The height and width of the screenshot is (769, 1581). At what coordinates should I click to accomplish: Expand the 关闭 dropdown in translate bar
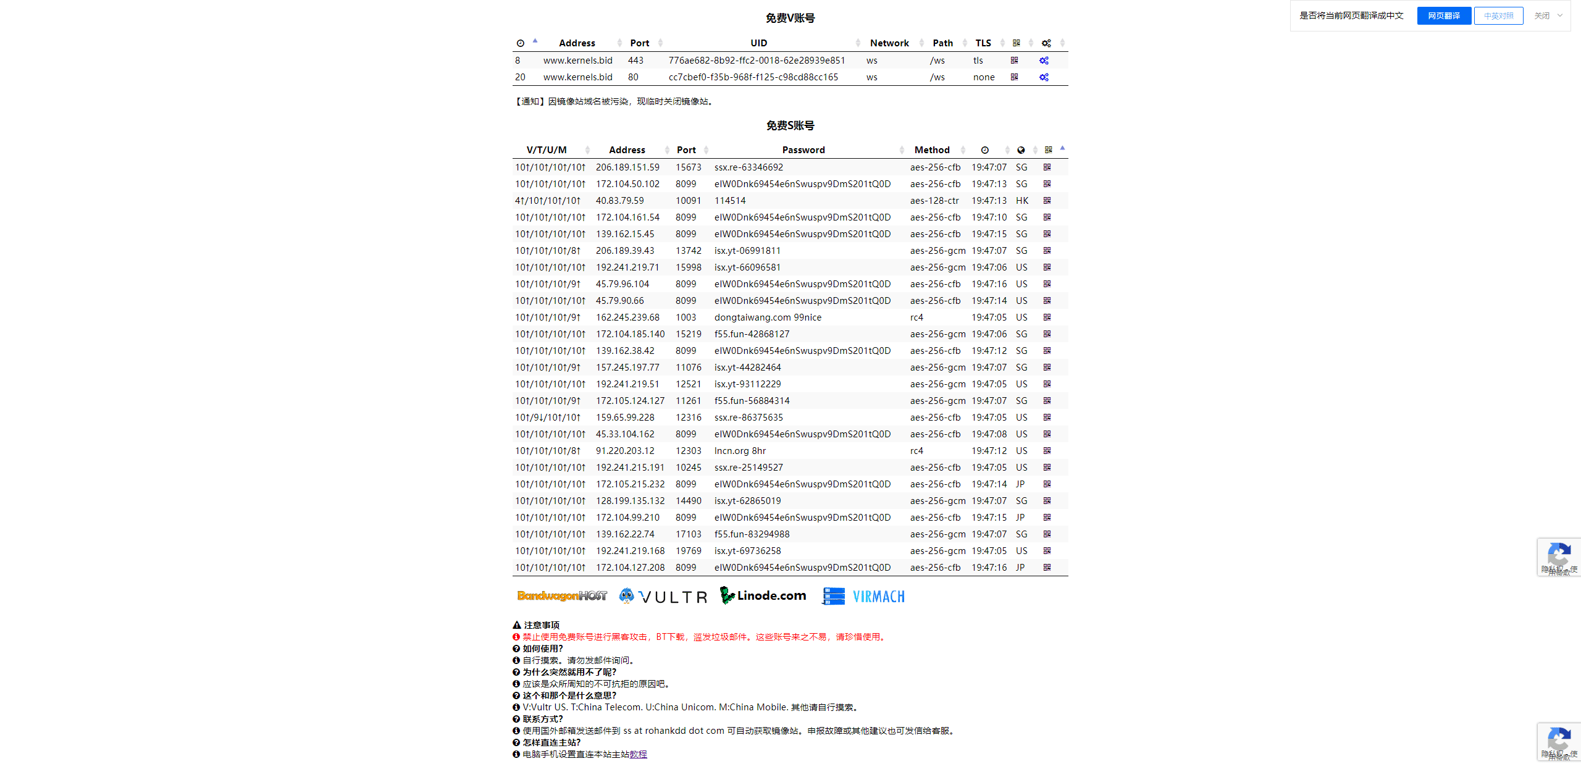click(x=1560, y=16)
